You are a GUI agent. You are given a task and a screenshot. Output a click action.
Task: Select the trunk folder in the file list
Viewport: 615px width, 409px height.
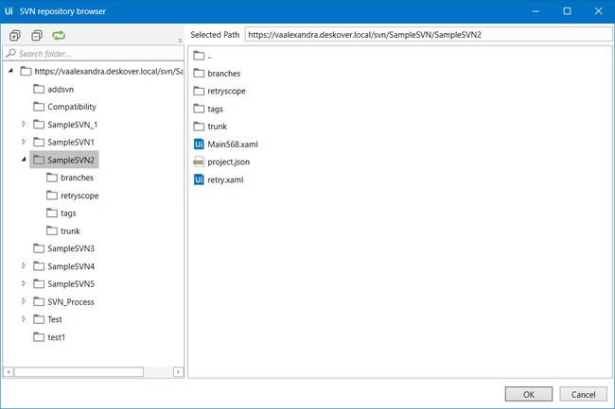210,127
